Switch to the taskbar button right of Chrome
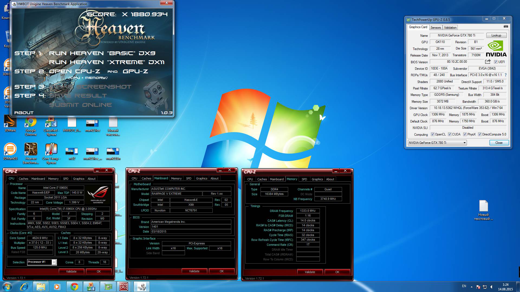520x292 pixels. (x=91, y=287)
